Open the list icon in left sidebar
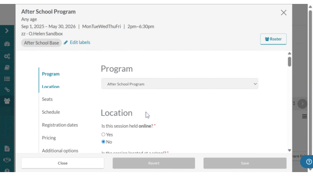The width and height of the screenshot is (313, 176). pos(7,79)
